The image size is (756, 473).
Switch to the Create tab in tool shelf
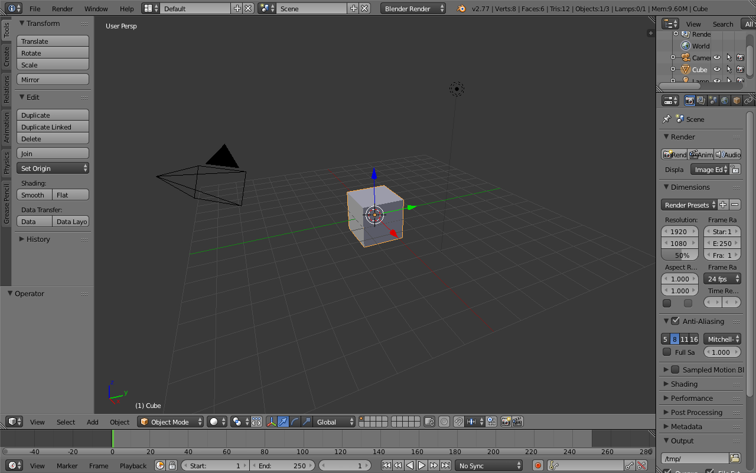click(6, 57)
